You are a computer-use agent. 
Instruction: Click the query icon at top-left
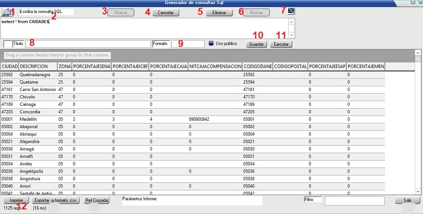tap(7, 12)
